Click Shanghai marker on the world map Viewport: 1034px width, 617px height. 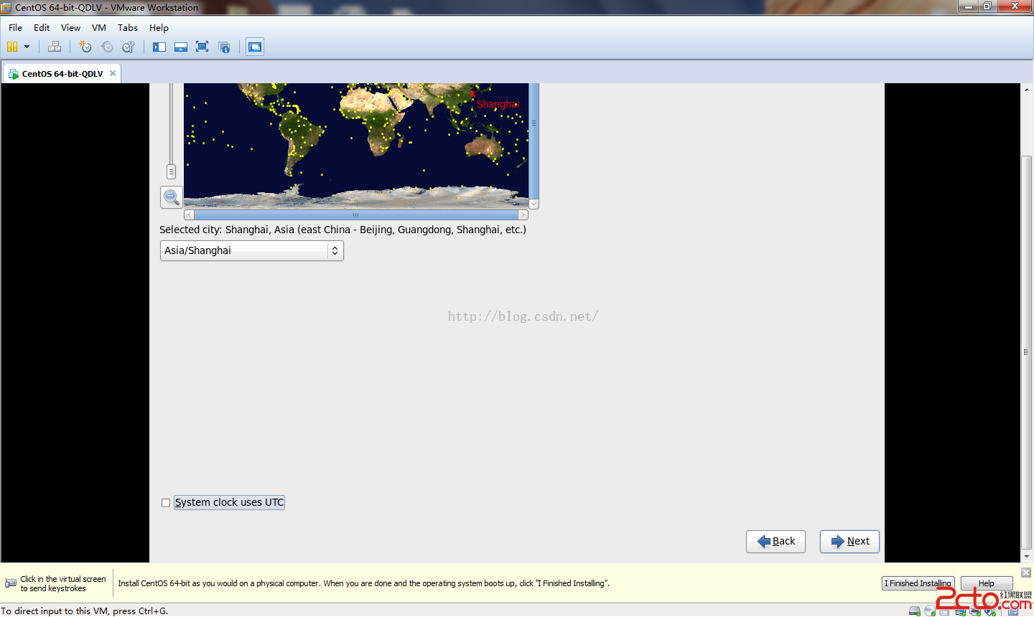472,94
